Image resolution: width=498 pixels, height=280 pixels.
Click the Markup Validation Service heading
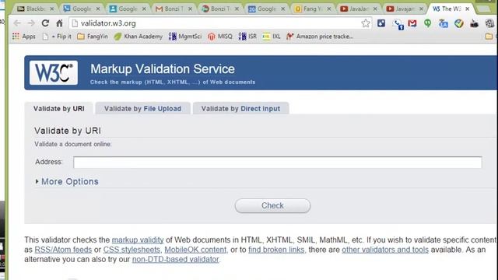coord(163,69)
